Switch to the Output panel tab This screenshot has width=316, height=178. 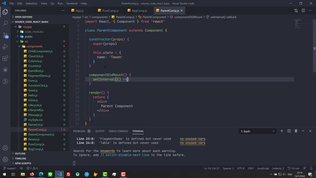[x=100, y=131]
